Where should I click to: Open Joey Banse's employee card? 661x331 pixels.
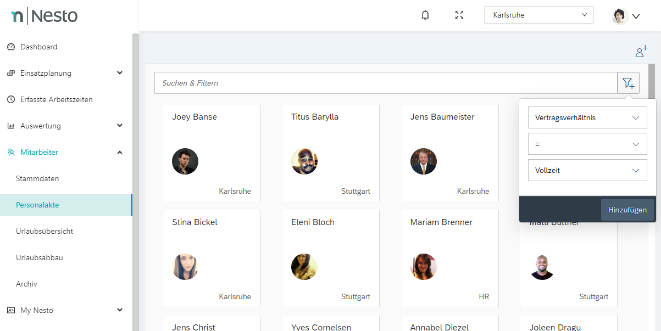[x=212, y=153]
